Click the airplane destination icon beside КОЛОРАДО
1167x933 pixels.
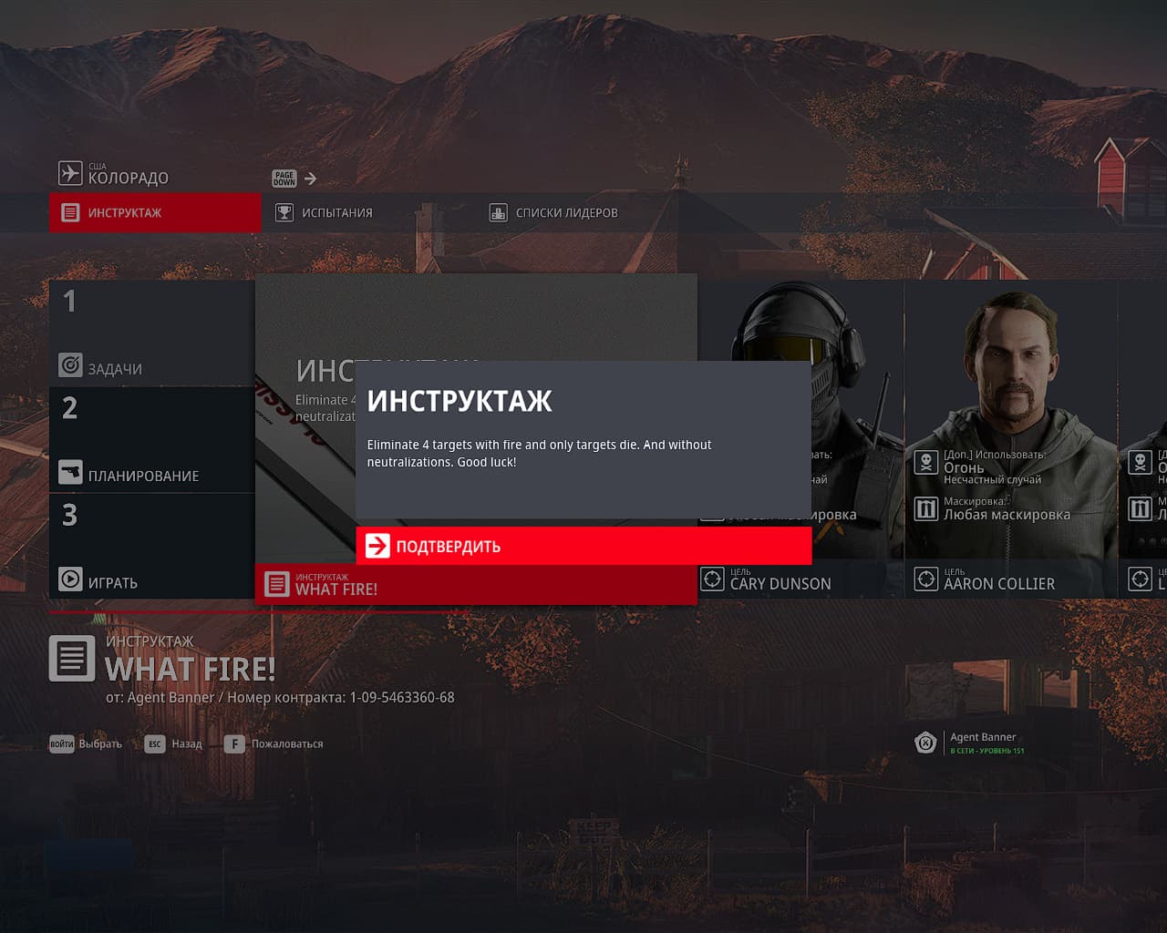70,172
